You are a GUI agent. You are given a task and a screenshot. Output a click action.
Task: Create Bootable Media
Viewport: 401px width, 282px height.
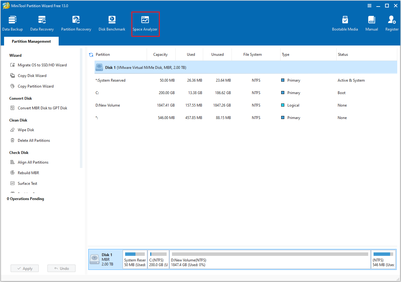tap(345, 24)
